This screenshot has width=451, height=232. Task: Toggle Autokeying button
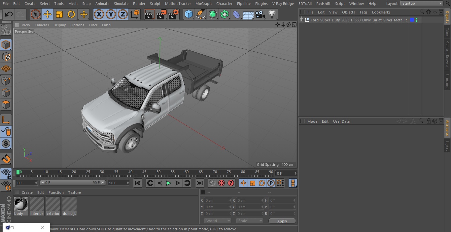click(222, 183)
